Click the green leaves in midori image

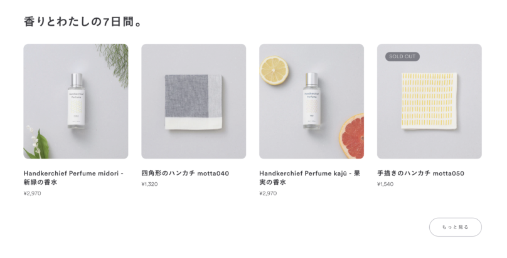(36, 143)
